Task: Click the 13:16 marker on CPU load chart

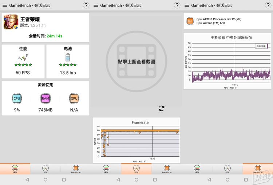Action: coord(235,85)
